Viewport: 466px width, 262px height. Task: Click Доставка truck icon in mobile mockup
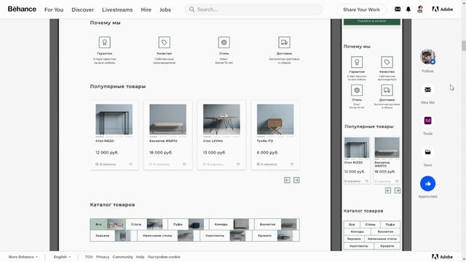(x=387, y=90)
